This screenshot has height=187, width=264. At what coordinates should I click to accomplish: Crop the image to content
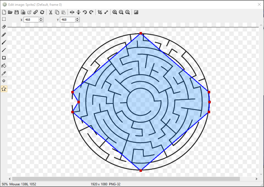pyautogui.click(x=100, y=12)
